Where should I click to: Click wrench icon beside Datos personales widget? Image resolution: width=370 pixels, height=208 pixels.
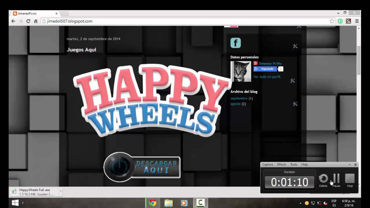click(293, 81)
